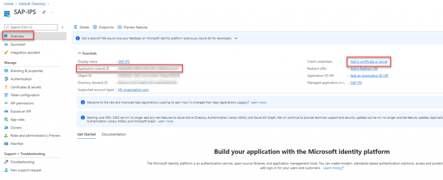Click the Directory (tenant) ID label
Viewport: 443px width, 180px height.
coord(93,83)
